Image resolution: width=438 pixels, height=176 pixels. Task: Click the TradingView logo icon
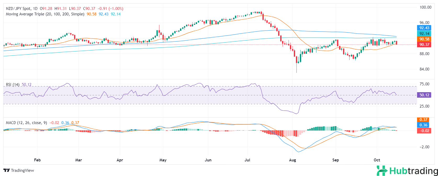7,171
